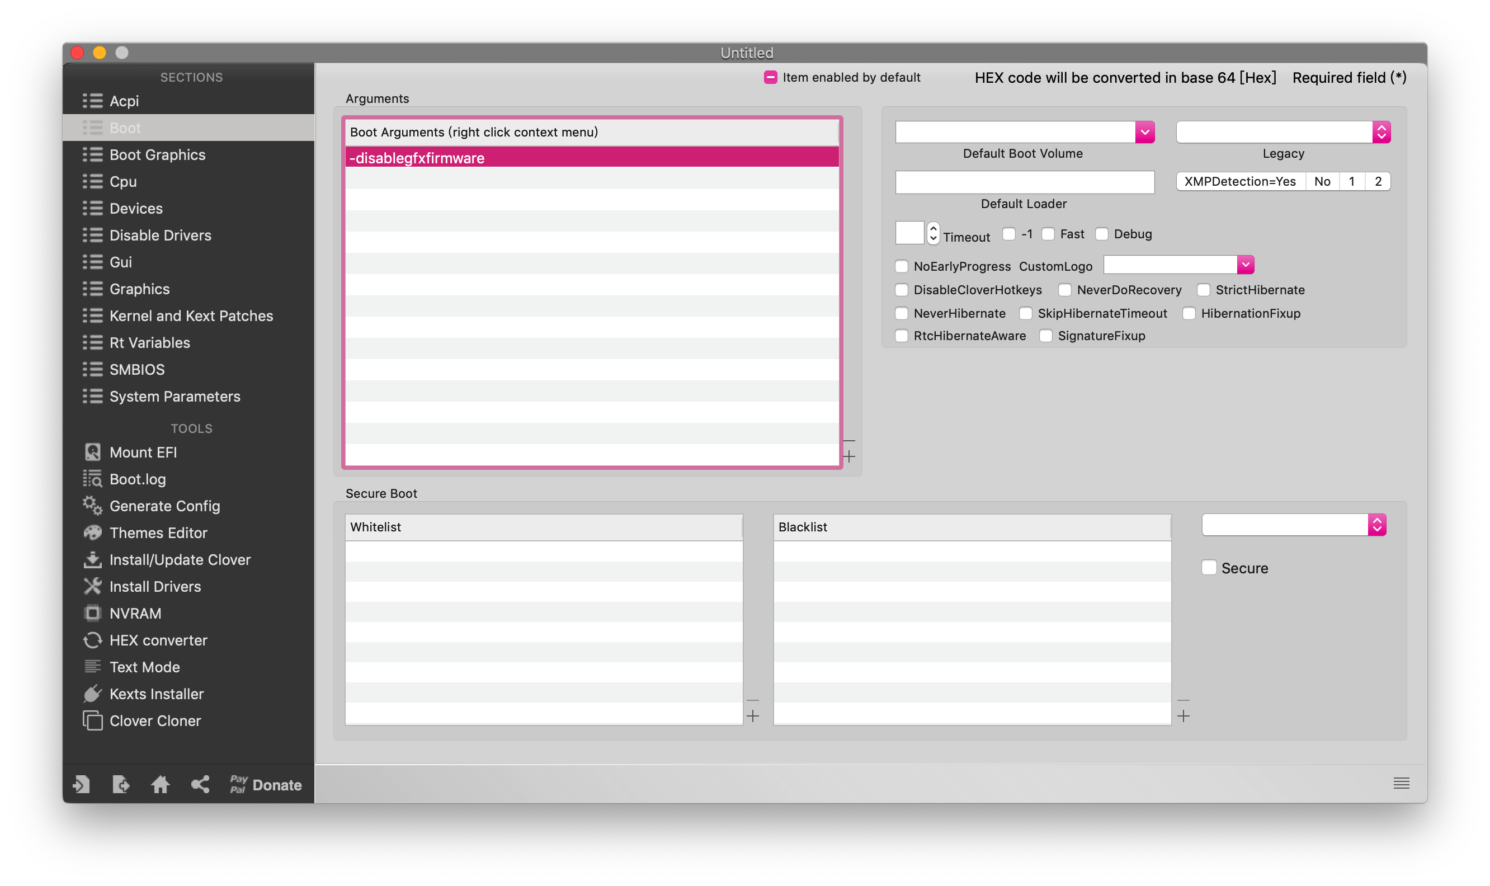Image resolution: width=1490 pixels, height=886 pixels.
Task: Click the Clover Cloner copy icon
Action: (92, 720)
